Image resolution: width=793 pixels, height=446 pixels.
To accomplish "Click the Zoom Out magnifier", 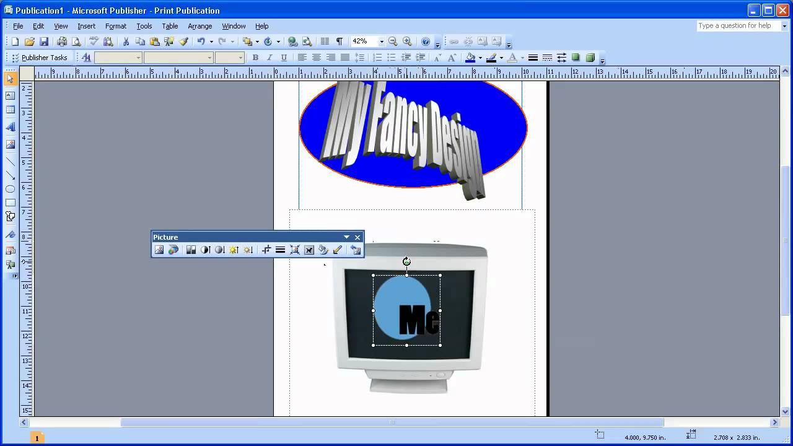I will pos(393,42).
